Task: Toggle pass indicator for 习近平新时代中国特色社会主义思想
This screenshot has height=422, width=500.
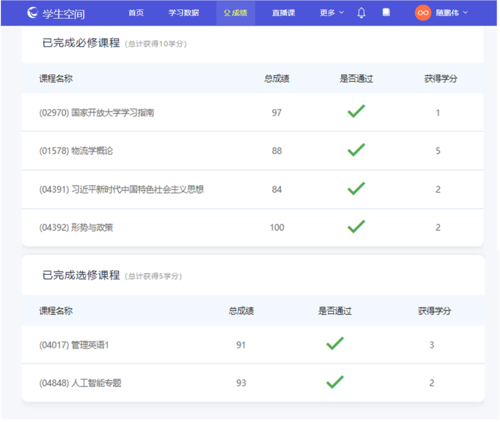Action: click(356, 188)
